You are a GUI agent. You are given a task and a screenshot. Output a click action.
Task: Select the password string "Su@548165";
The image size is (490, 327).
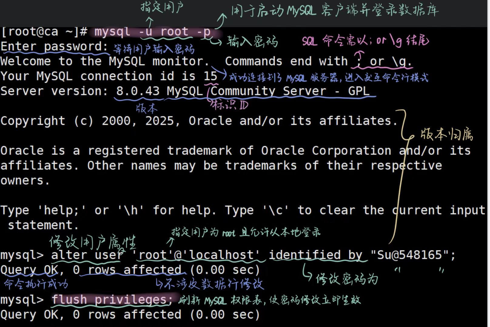pyautogui.click(x=413, y=255)
